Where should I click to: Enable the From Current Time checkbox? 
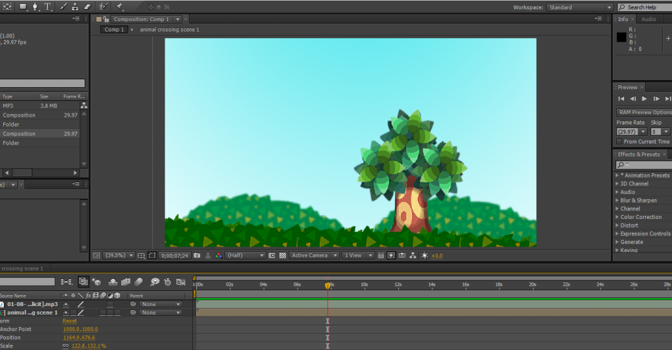[619, 142]
